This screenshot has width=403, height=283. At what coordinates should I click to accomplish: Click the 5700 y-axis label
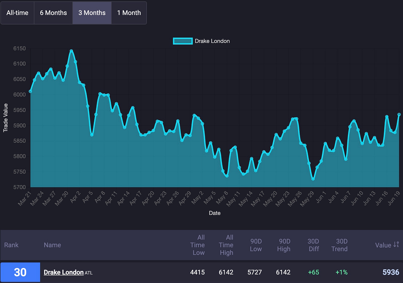[x=19, y=187]
